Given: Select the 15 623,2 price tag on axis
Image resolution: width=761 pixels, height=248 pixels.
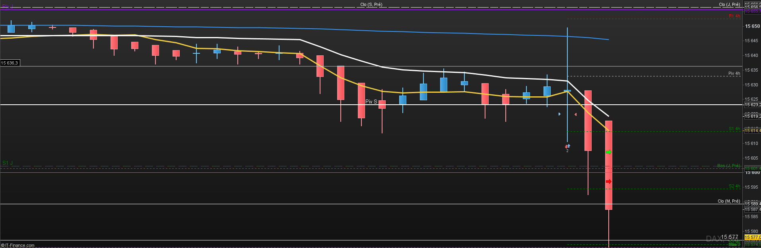Looking at the screenshot, I should pyautogui.click(x=752, y=105).
